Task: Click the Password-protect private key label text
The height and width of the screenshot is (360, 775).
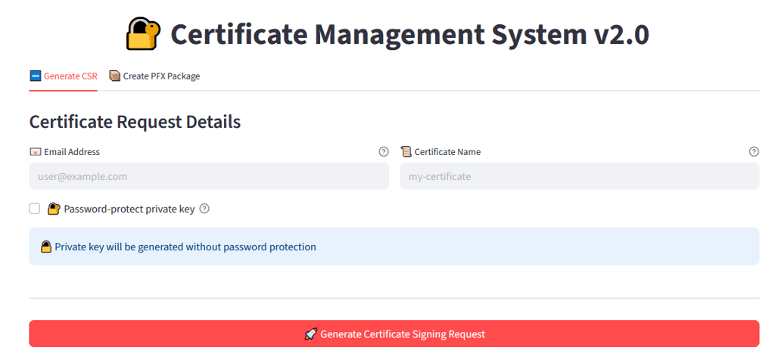Action: pyautogui.click(x=129, y=209)
